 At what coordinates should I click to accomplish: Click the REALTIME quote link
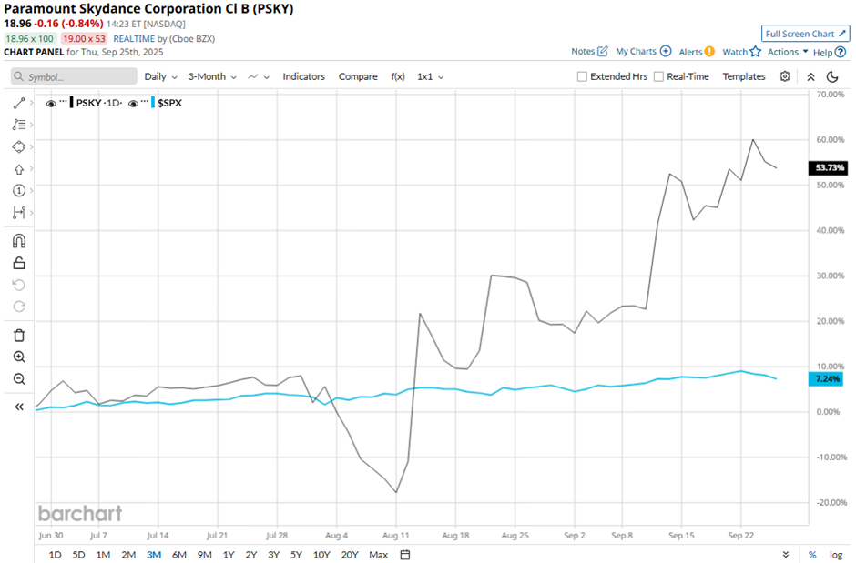click(x=134, y=39)
